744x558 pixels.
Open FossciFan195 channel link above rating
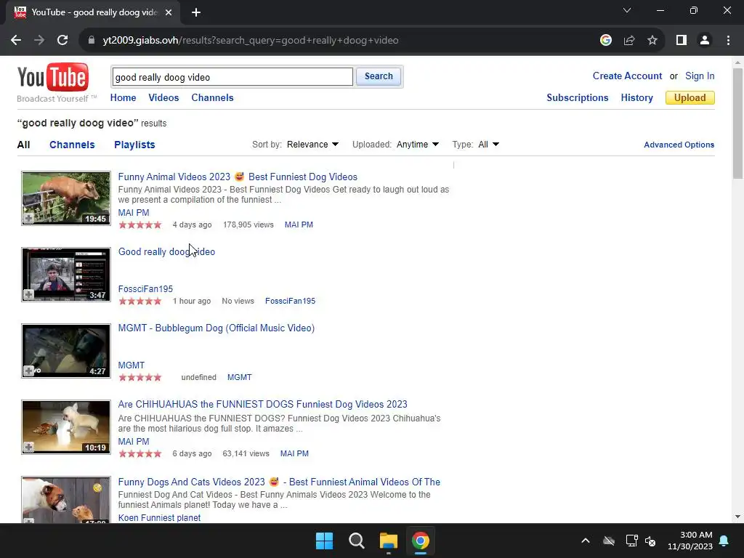[x=145, y=289]
